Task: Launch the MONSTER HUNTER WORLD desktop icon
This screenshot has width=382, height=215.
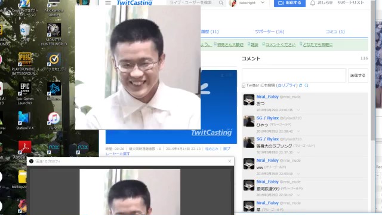Action: pos(54,35)
